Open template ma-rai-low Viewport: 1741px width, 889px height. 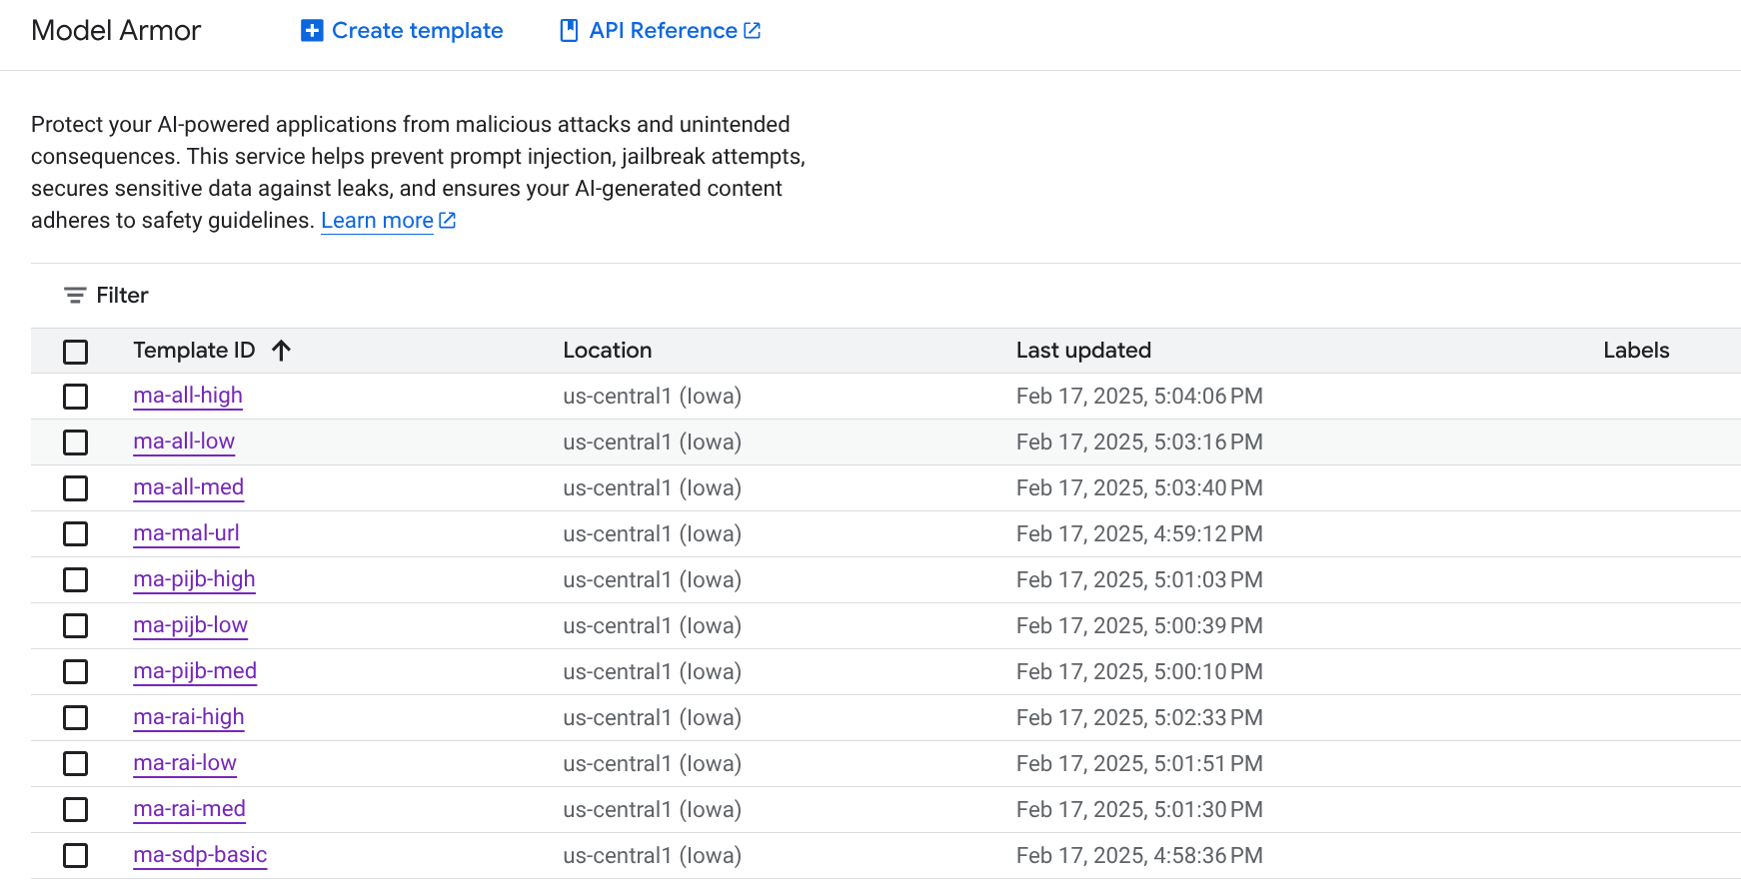[185, 763]
